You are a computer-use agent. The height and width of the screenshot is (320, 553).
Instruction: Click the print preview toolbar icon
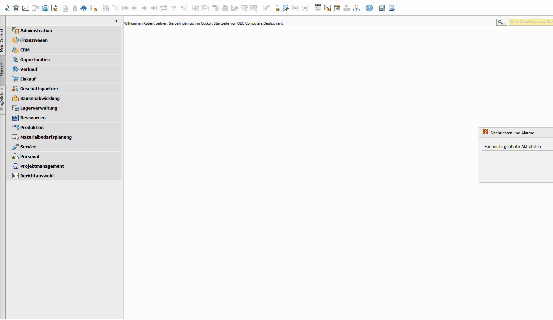[6, 8]
